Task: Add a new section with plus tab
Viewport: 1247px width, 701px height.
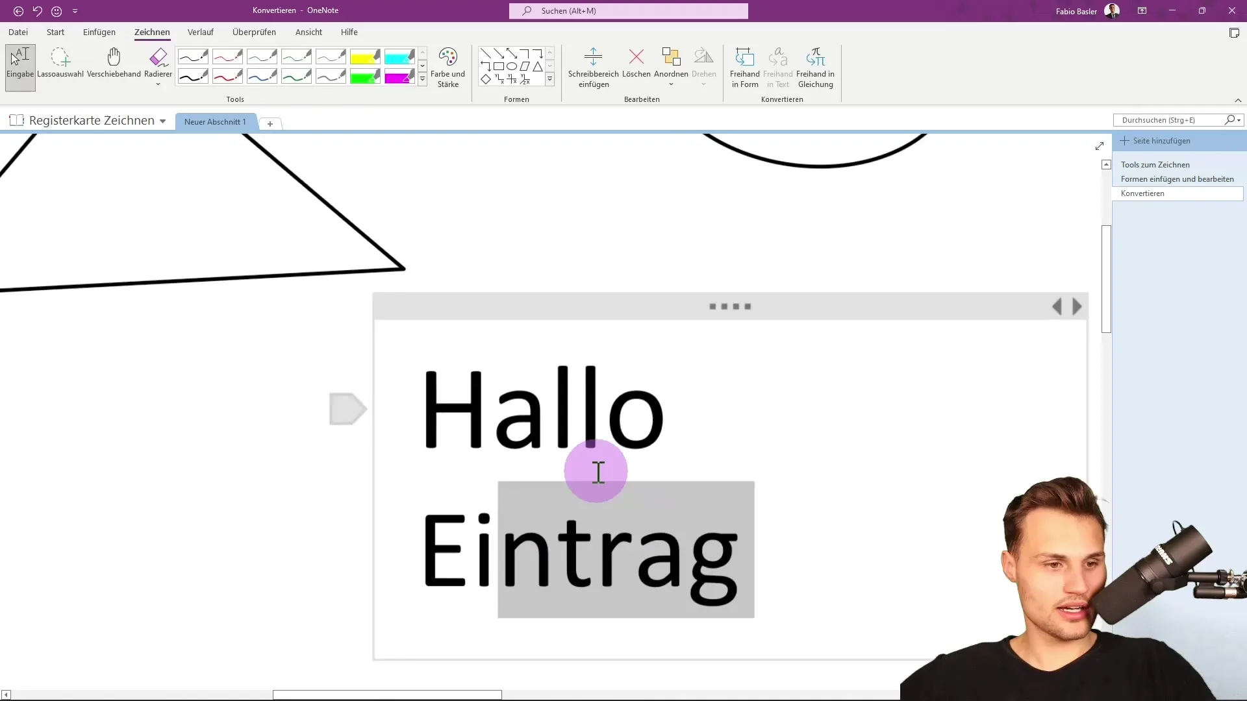Action: point(270,123)
